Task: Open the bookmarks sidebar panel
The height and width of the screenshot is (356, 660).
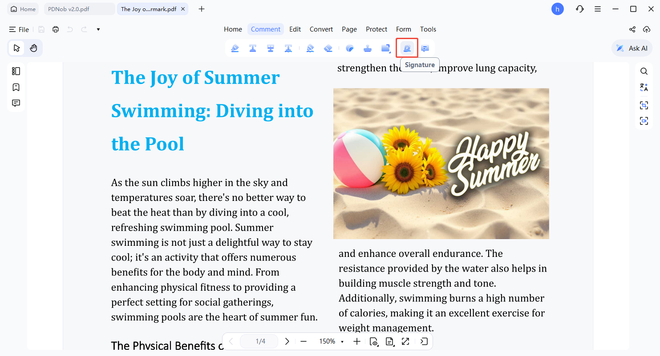Action: point(16,87)
